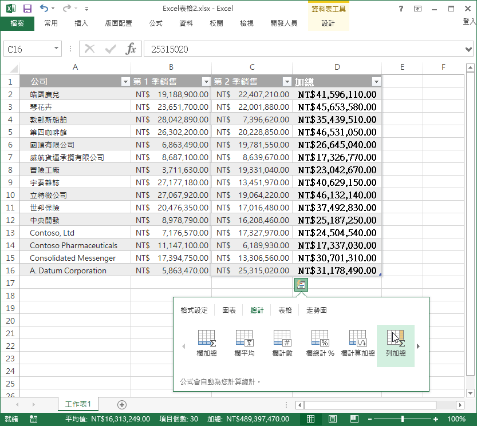477x426 pixels.
Task: Apply 列加總 row sum total
Action: [396, 345]
